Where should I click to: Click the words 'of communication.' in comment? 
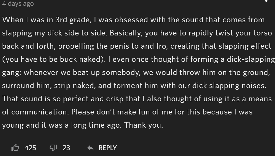(x=36, y=112)
